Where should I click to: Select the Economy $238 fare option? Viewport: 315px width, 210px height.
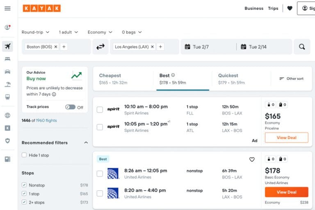coord(286,202)
